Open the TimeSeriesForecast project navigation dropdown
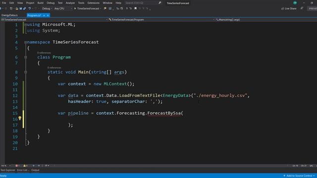317x178 pixels. pyautogui.click(x=54, y=20)
